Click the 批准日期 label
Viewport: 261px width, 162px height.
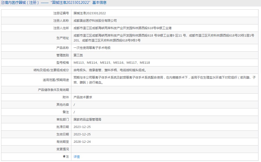pos(63,127)
